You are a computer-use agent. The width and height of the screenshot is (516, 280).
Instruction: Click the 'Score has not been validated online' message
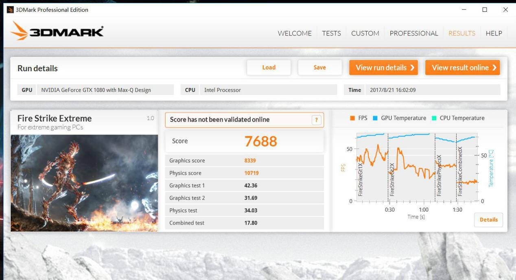pos(220,120)
